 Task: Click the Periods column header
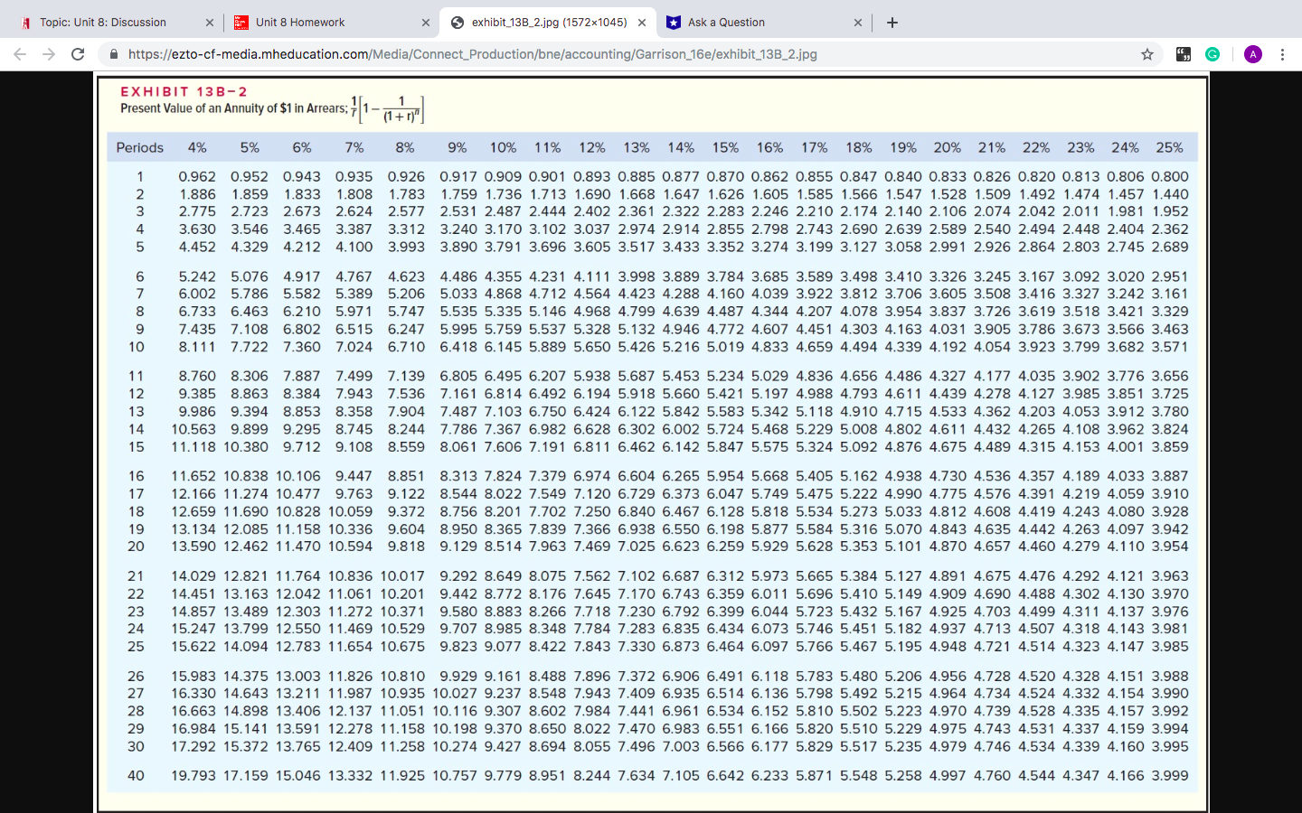pos(140,147)
